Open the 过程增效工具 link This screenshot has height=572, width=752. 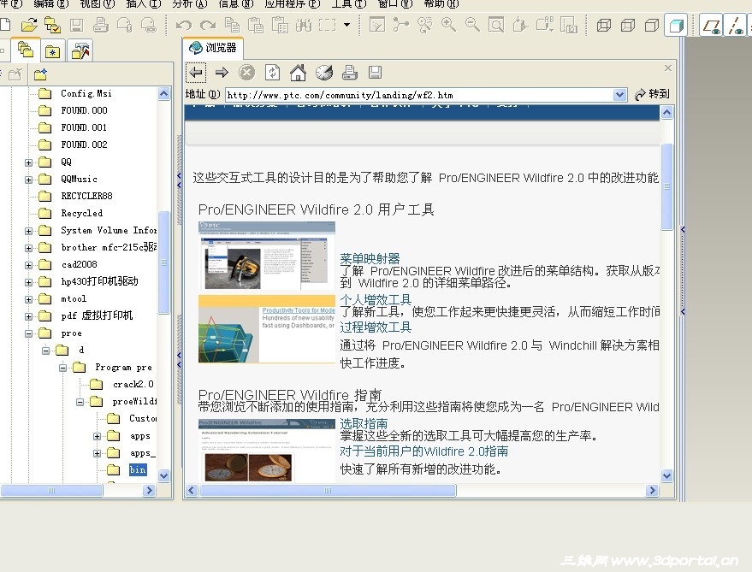click(x=376, y=327)
